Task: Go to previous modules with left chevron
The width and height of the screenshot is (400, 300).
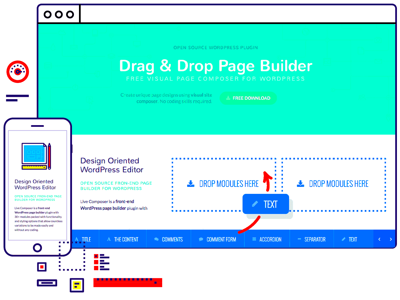Action: click(379, 239)
